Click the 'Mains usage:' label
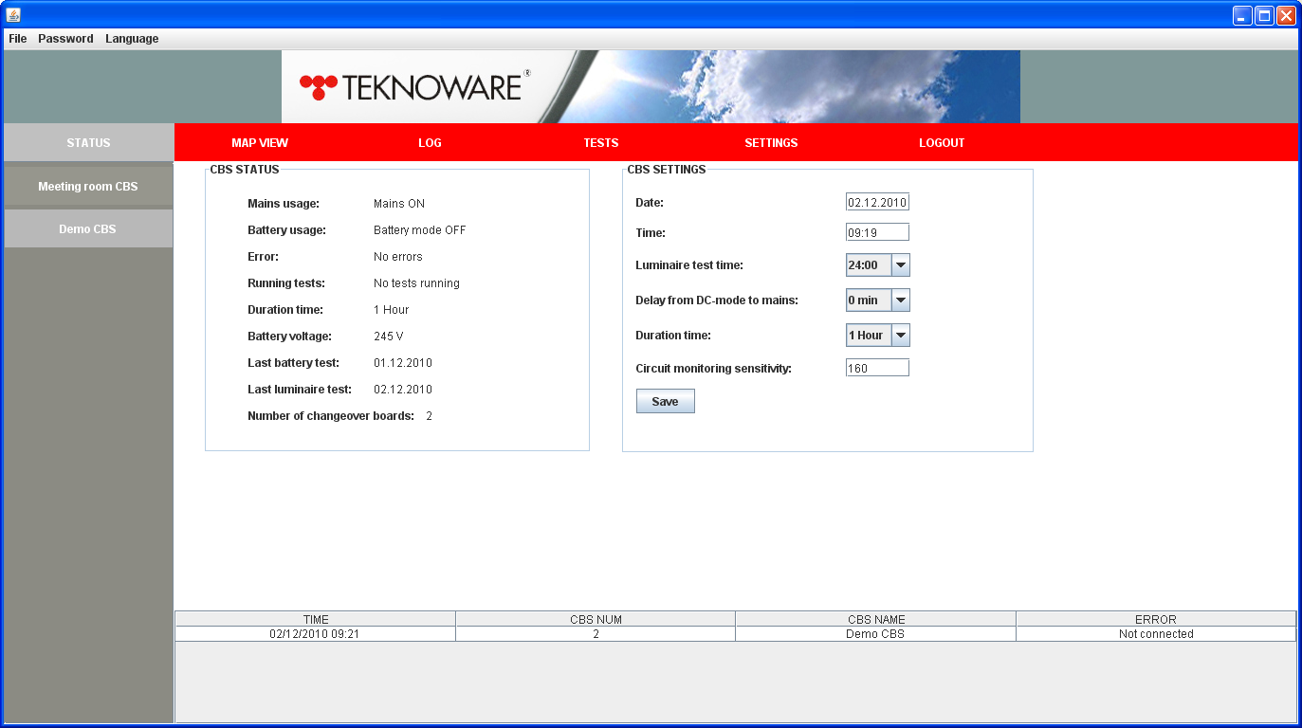This screenshot has width=1302, height=728. pos(284,204)
